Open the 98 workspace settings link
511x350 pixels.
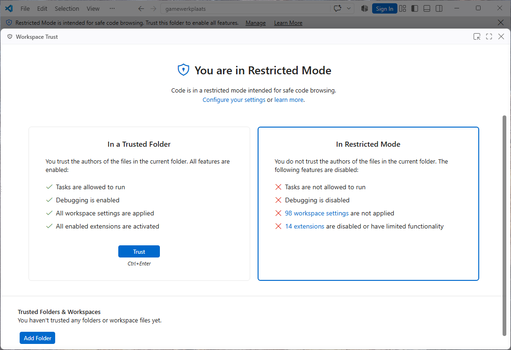pyautogui.click(x=317, y=213)
